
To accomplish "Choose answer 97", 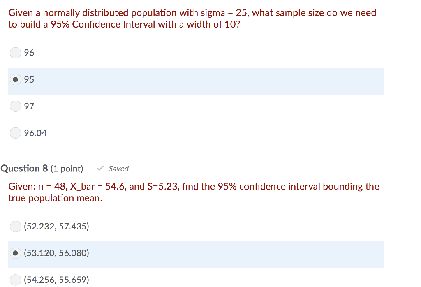I will point(15,106).
